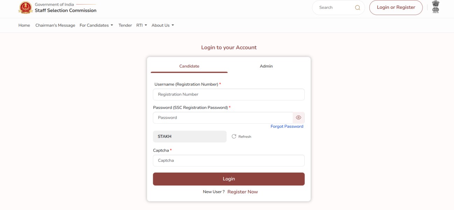
Task: Switch to the Admin tab
Action: click(x=266, y=66)
